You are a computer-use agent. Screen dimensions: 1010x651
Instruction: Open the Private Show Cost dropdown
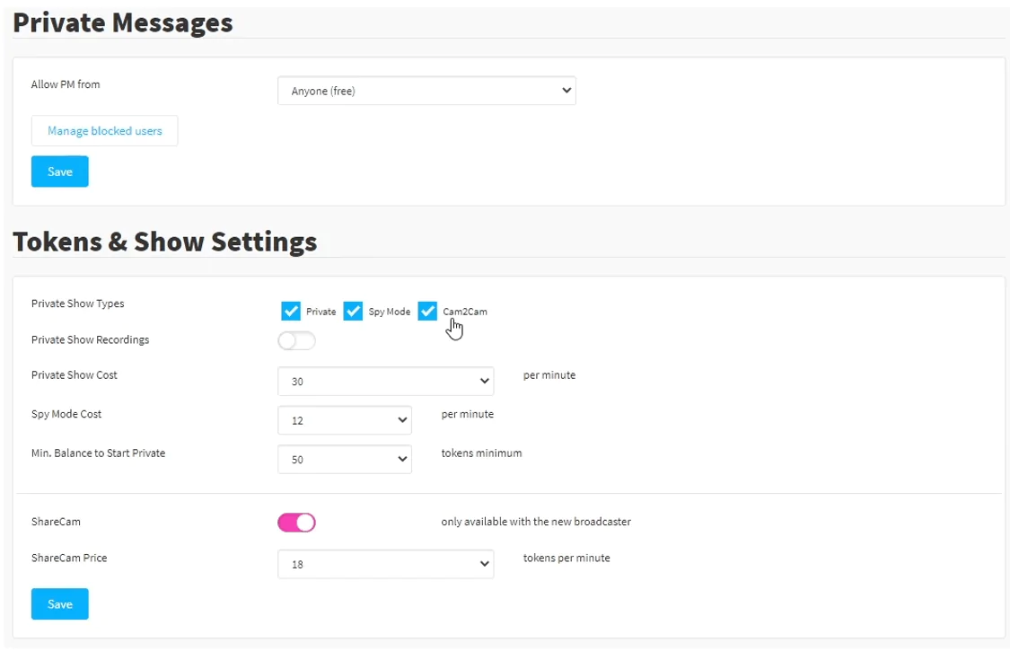click(x=385, y=382)
